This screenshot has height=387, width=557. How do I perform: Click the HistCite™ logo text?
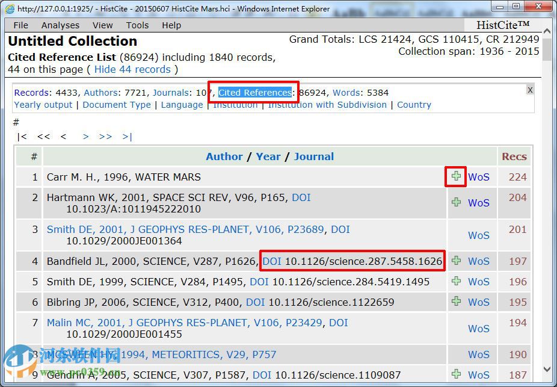click(x=503, y=25)
